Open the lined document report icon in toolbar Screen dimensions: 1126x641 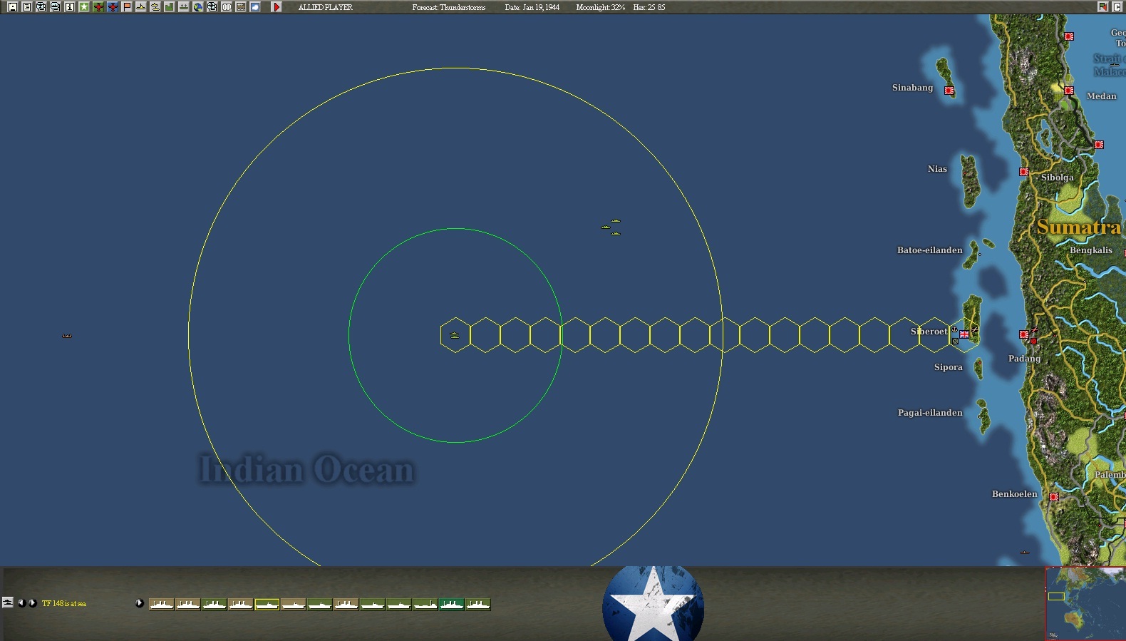coord(27,7)
